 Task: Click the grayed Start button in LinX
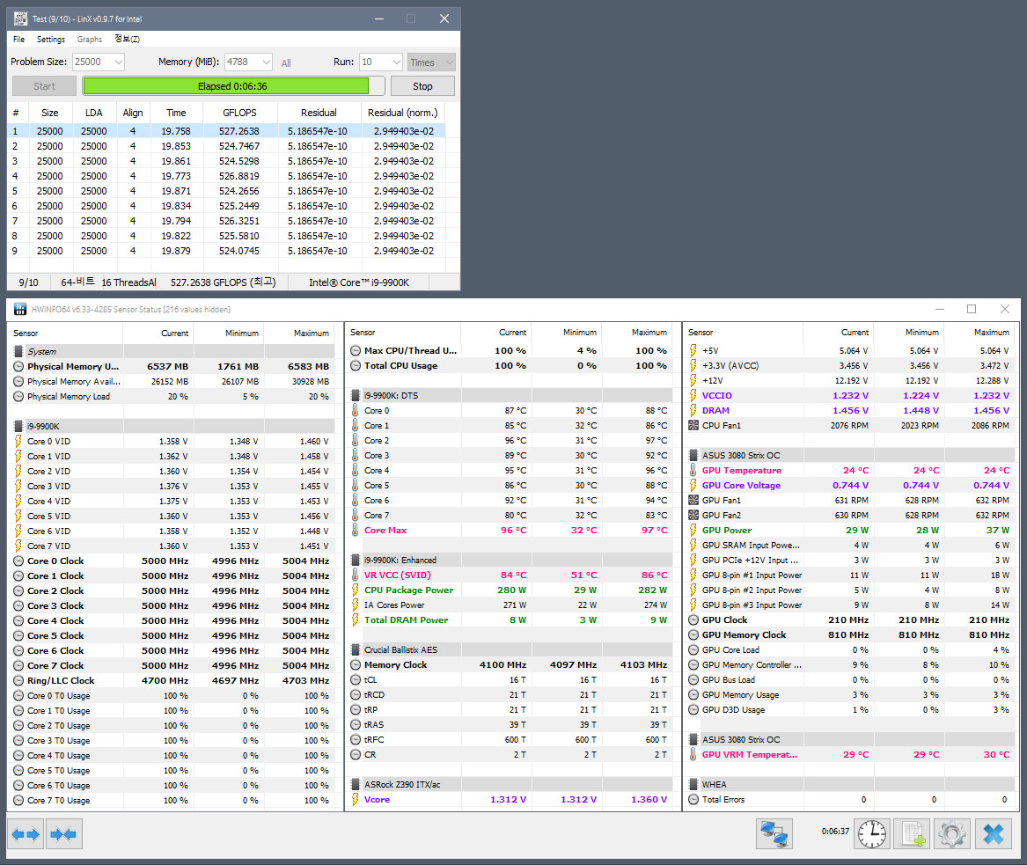point(44,86)
